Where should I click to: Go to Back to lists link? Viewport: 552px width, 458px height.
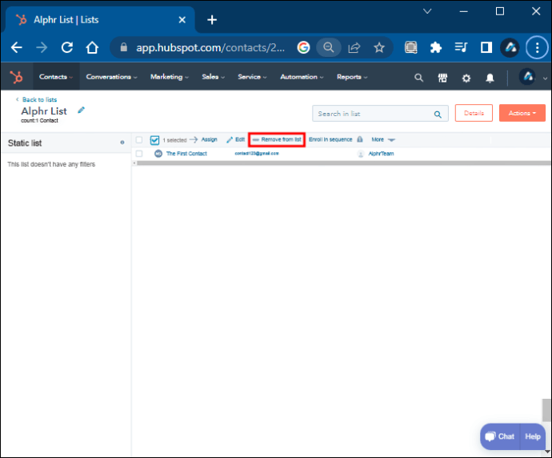click(39, 99)
